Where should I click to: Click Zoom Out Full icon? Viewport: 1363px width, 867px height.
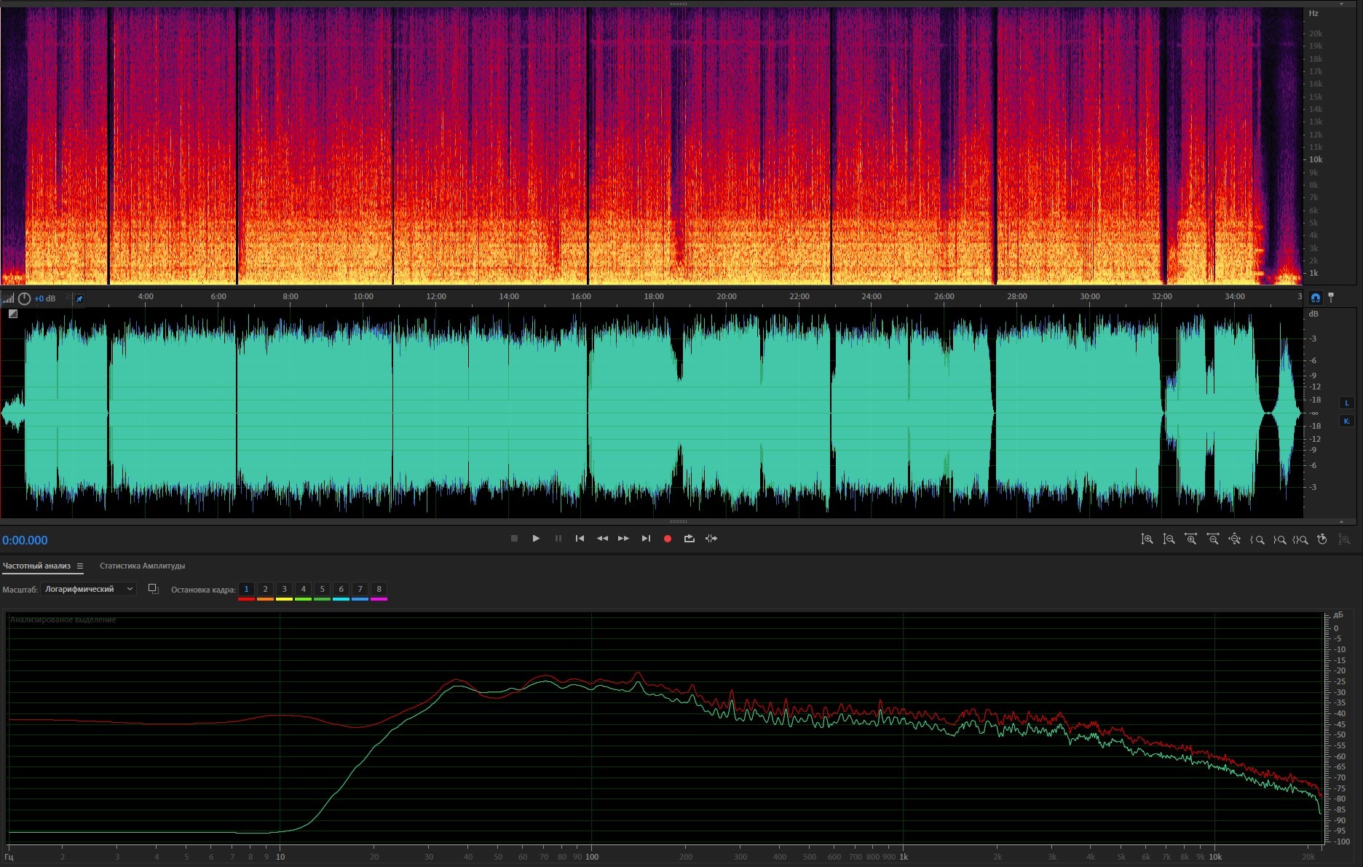coord(1235,539)
